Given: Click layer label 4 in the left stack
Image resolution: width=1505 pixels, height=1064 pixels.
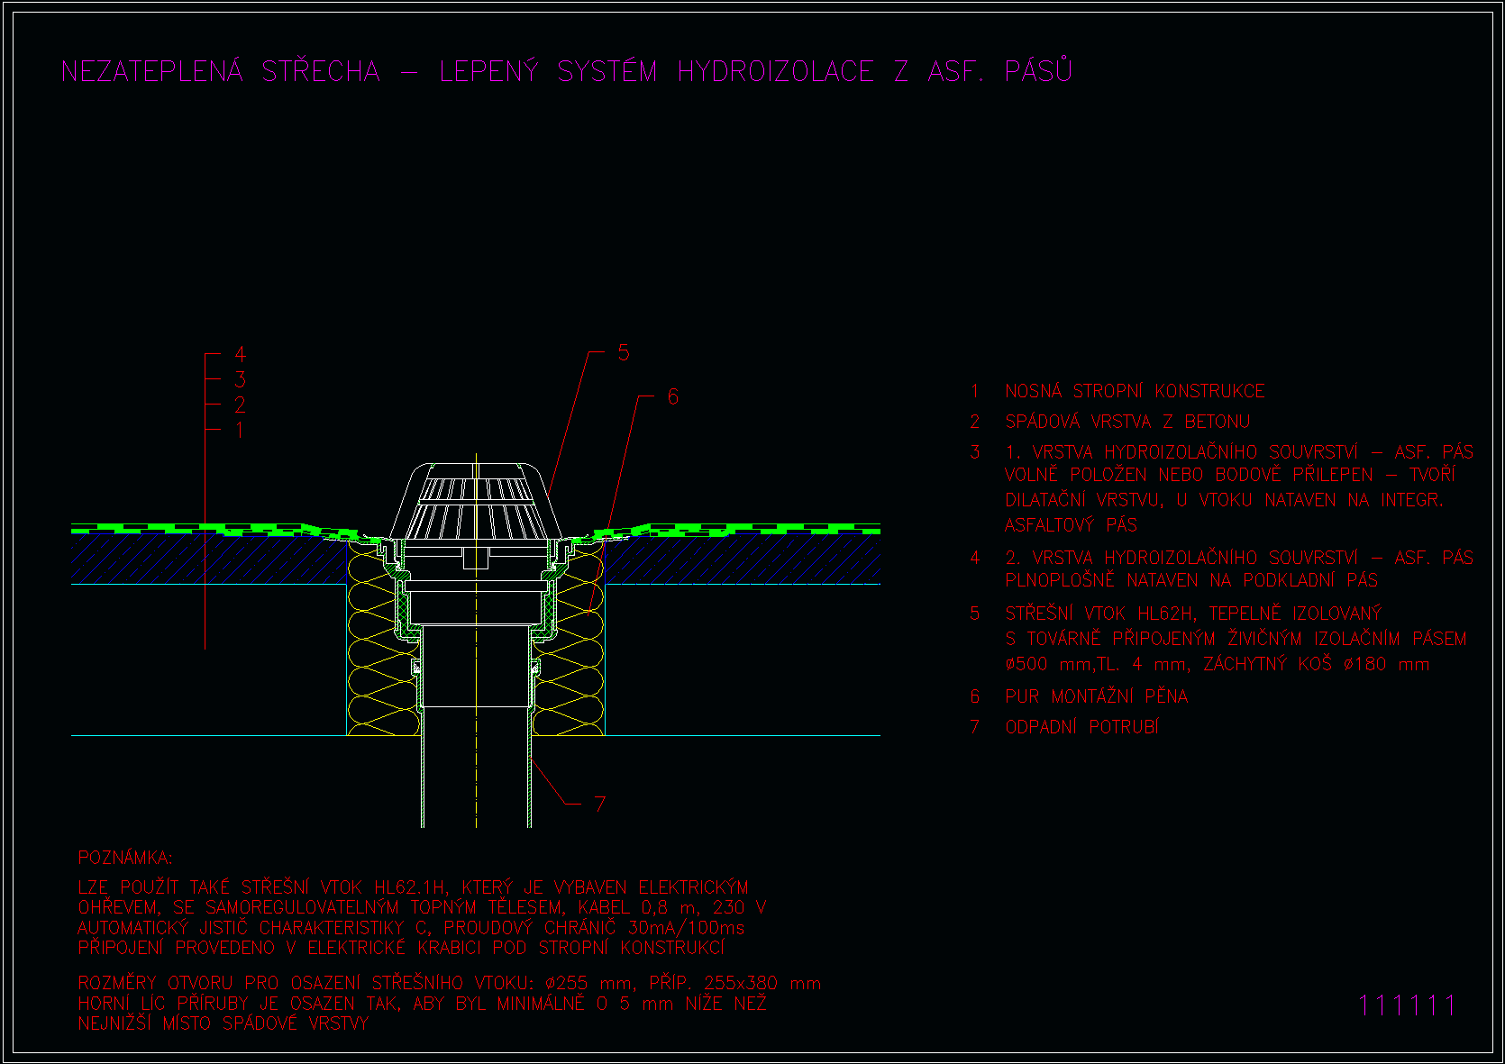Looking at the screenshot, I should click(x=240, y=354).
